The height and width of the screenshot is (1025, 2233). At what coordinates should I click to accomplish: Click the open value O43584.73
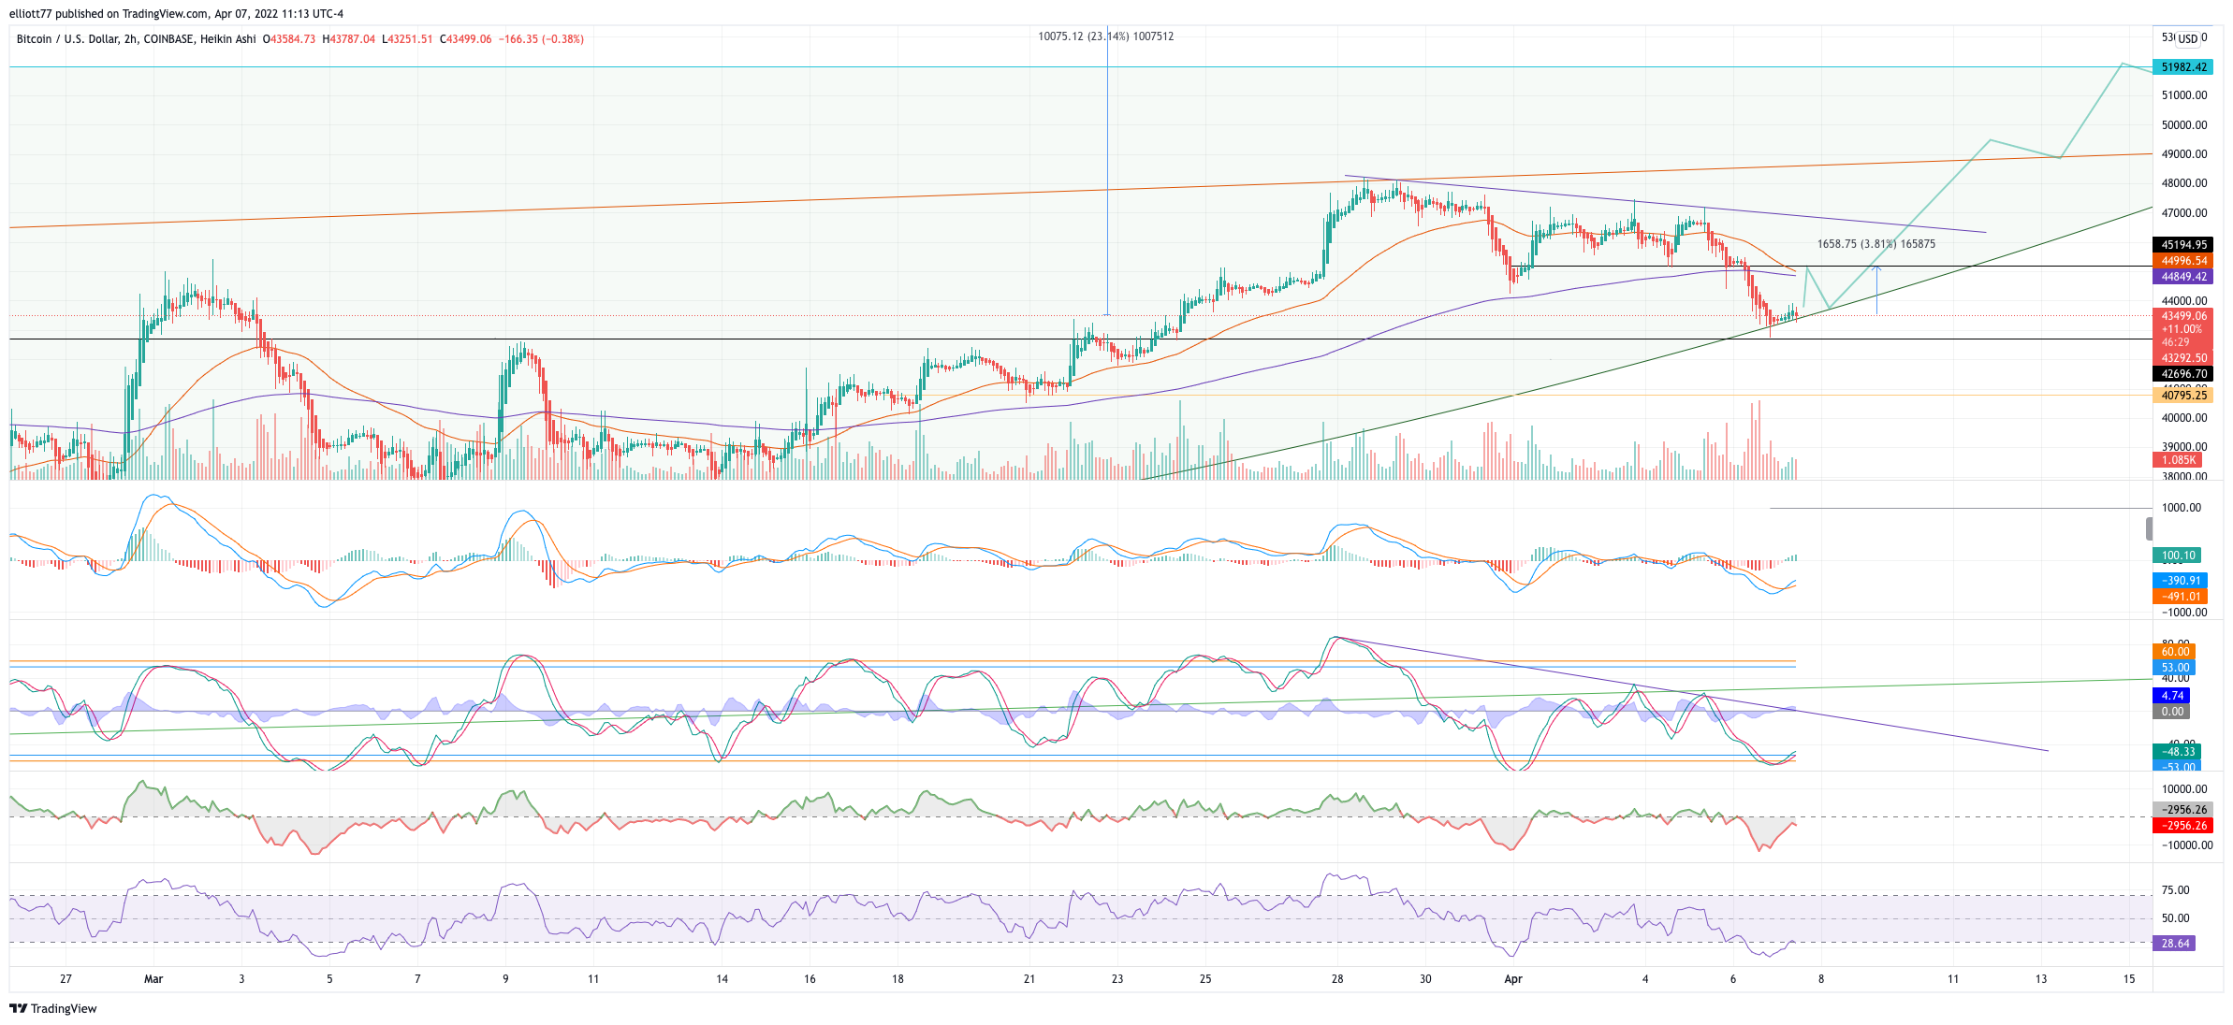[x=289, y=39]
